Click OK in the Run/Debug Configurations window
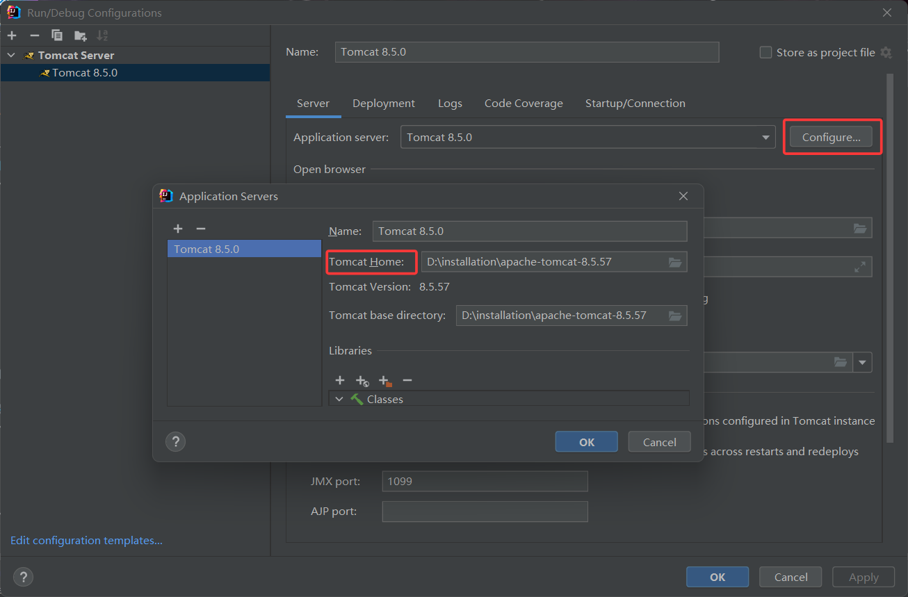The height and width of the screenshot is (597, 908). click(x=718, y=578)
